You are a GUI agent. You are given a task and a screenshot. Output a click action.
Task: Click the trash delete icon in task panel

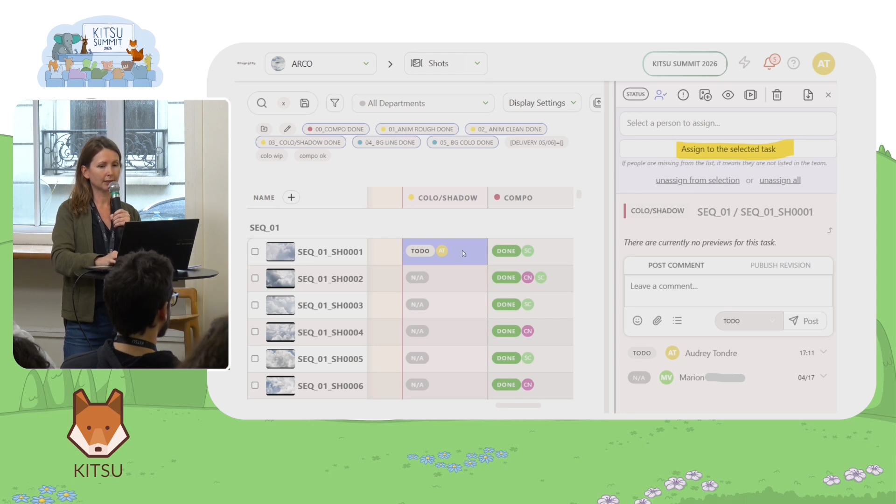point(777,95)
